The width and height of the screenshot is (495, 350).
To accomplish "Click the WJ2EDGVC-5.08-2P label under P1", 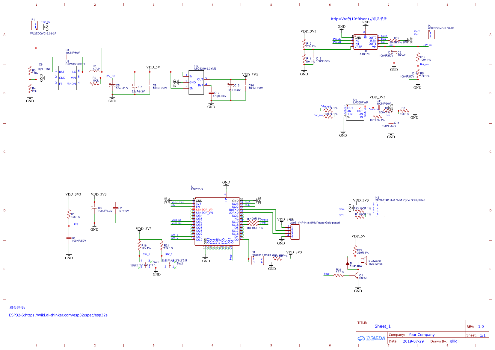I will coord(43,34).
